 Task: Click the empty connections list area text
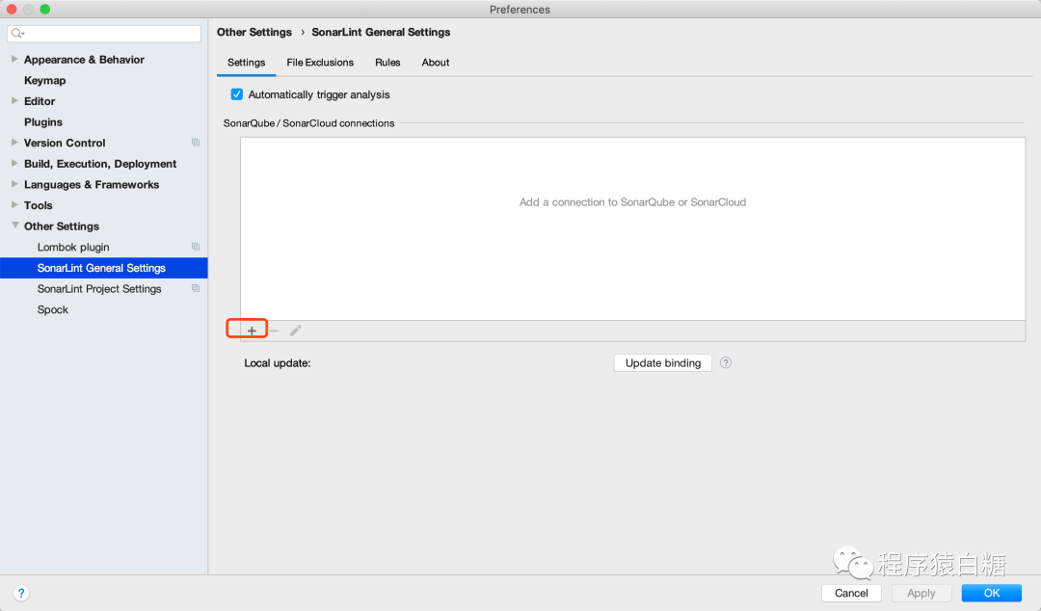click(632, 201)
